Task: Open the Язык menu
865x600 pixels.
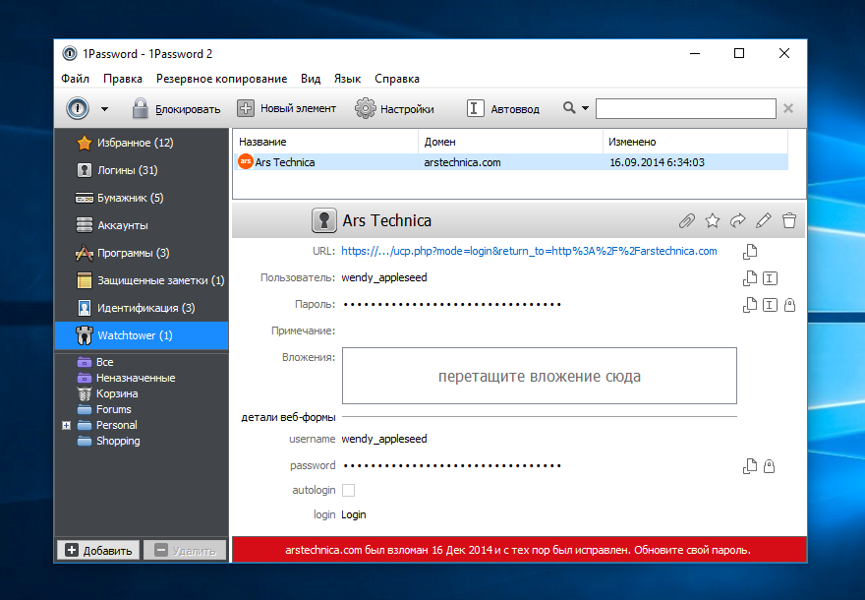Action: (347, 79)
